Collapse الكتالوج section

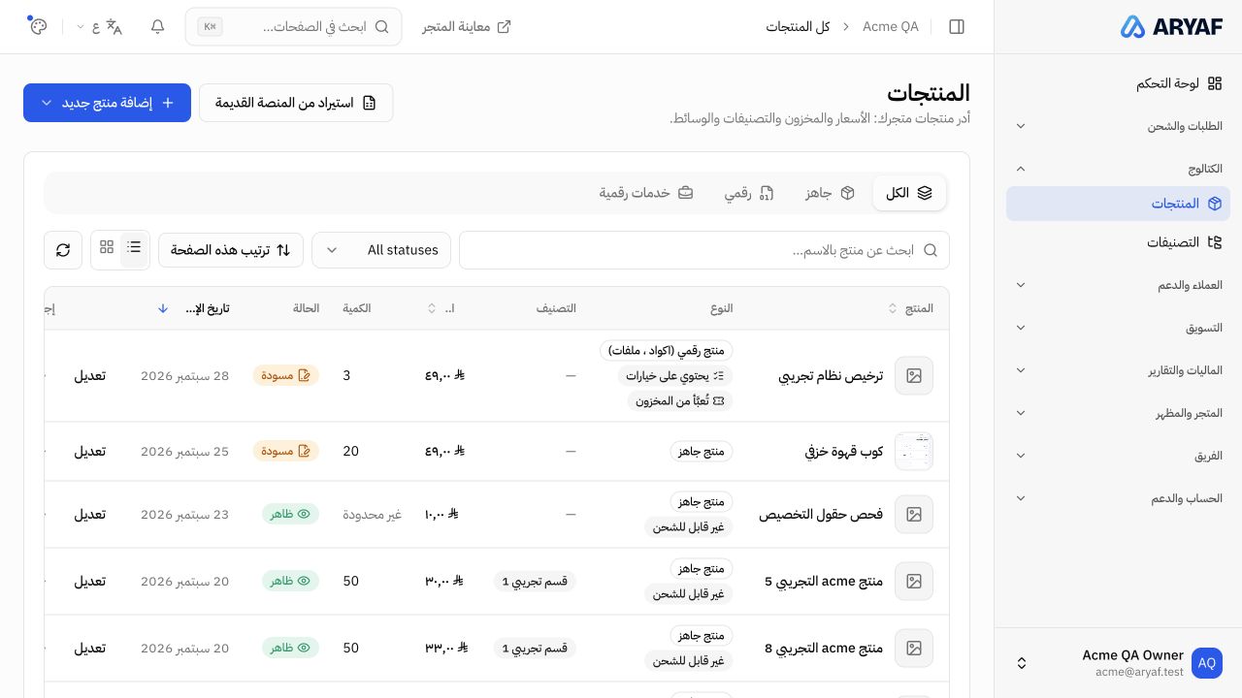pyautogui.click(x=1118, y=169)
